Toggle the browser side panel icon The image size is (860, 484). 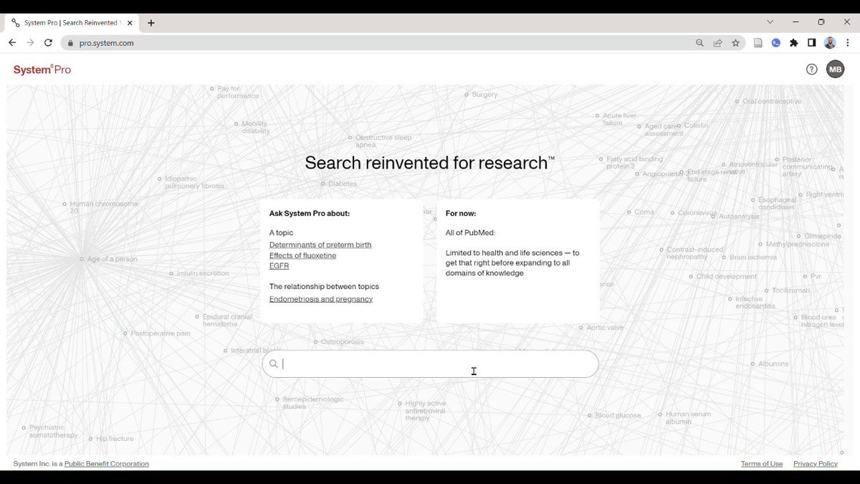pyautogui.click(x=811, y=43)
